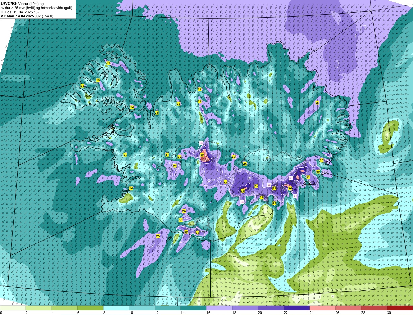The width and height of the screenshot is (413, 315).
Task: Click the yellow gust label 32
Action: pyautogui.click(x=274, y=188)
